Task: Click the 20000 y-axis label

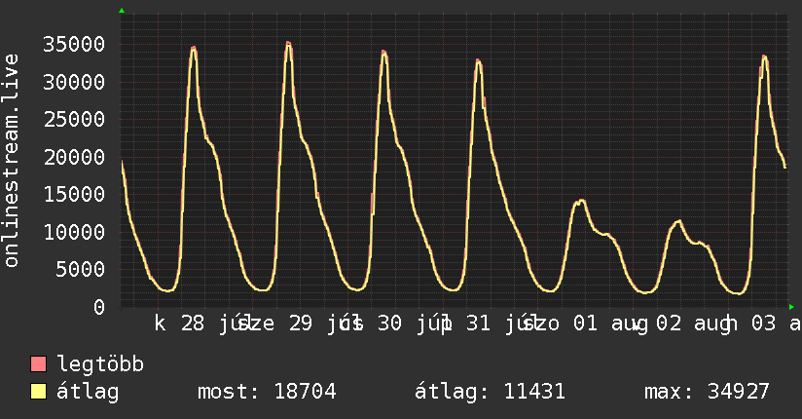Action: tap(74, 157)
